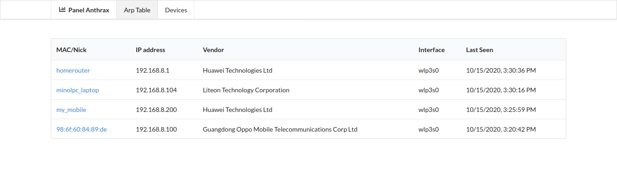Open the Devices tab
The height and width of the screenshot is (175, 617).
pos(176,10)
